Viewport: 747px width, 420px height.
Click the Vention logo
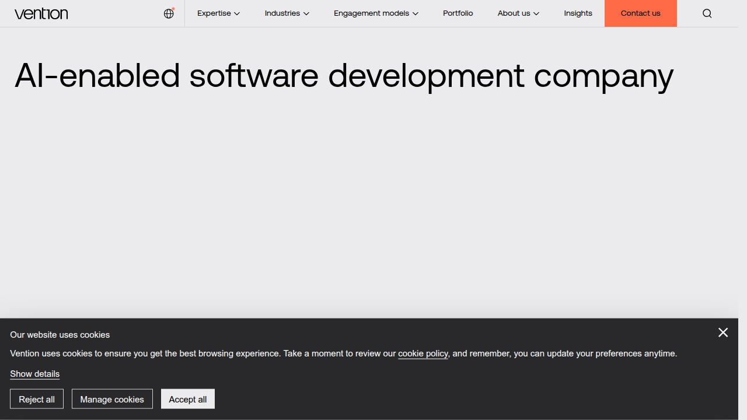click(x=41, y=13)
